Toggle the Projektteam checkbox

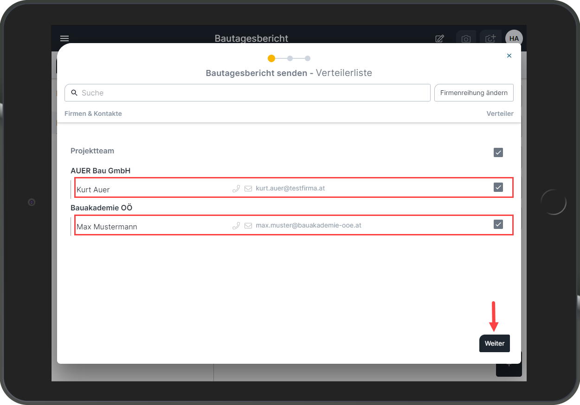click(498, 152)
